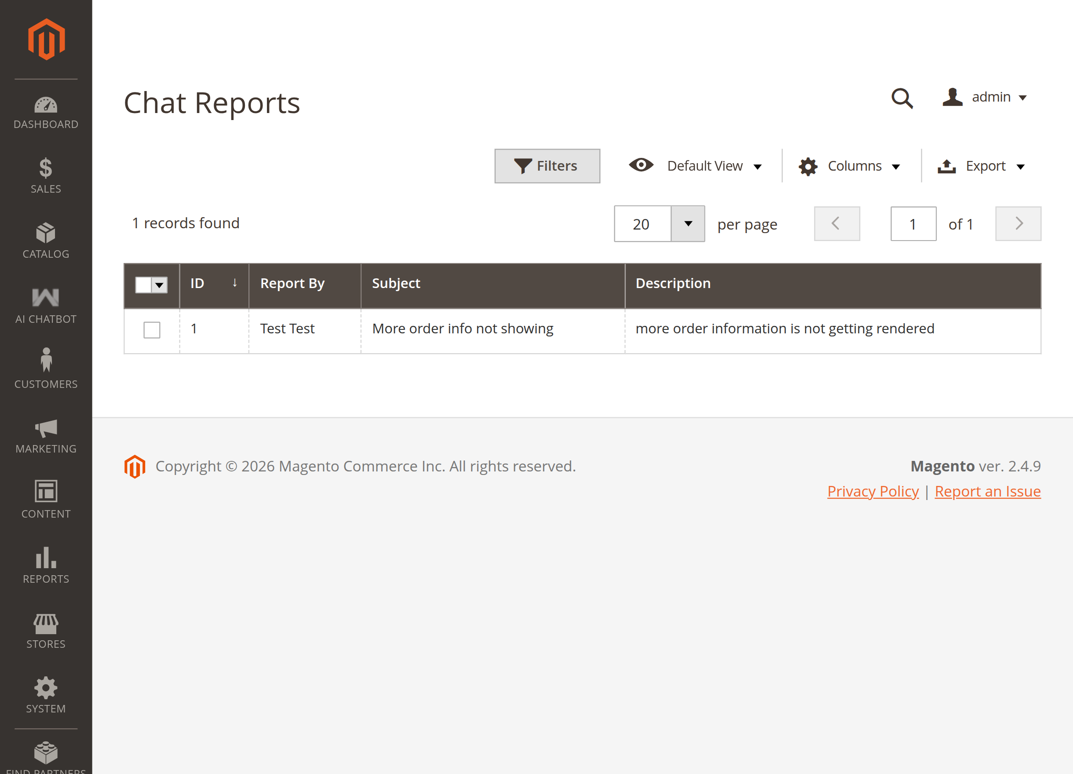Image resolution: width=1073 pixels, height=774 pixels.
Task: Open the Export dropdown
Action: click(x=981, y=166)
